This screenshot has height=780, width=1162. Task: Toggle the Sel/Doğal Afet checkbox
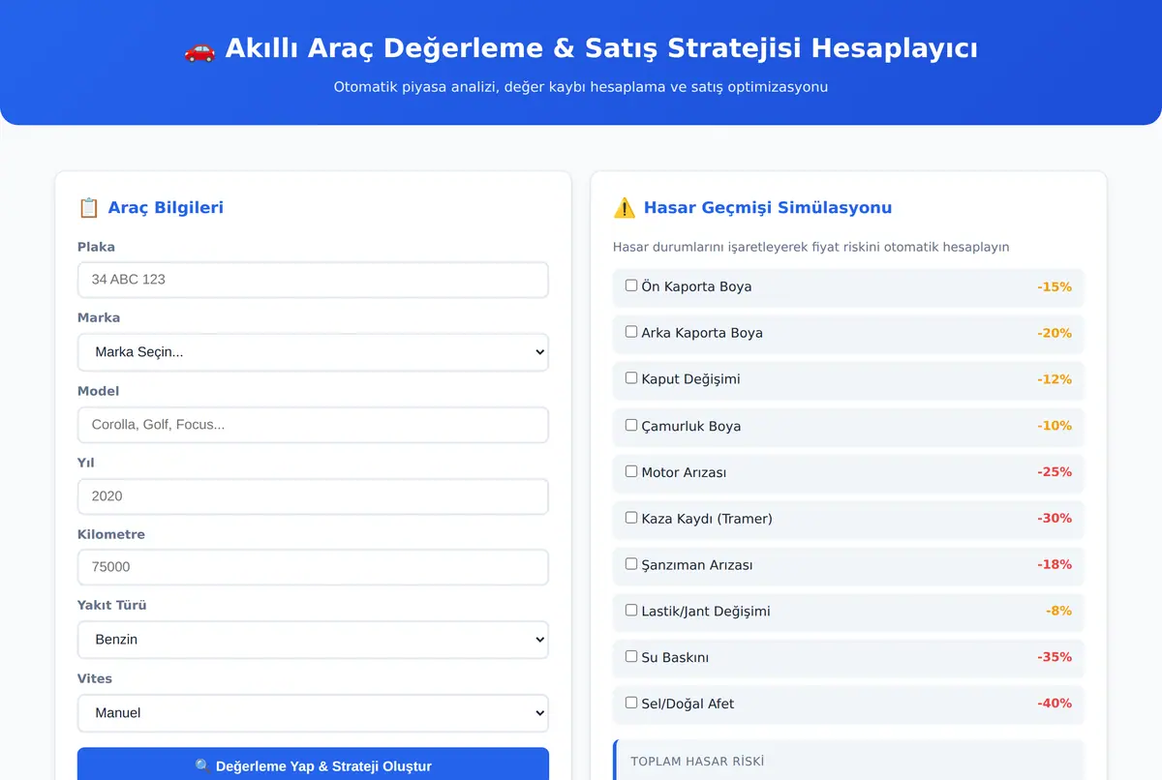coord(631,704)
